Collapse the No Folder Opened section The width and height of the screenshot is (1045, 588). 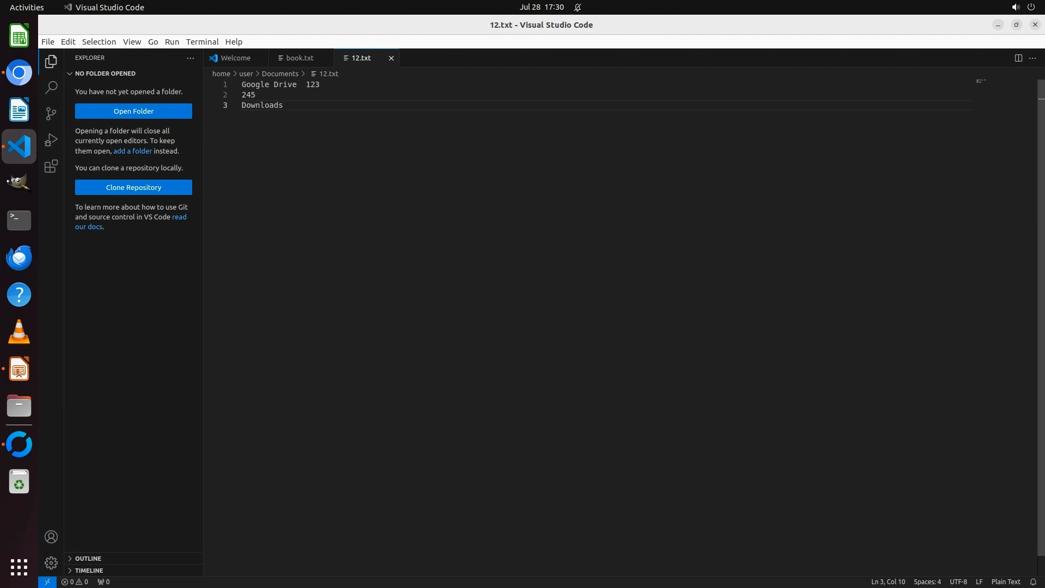point(105,73)
